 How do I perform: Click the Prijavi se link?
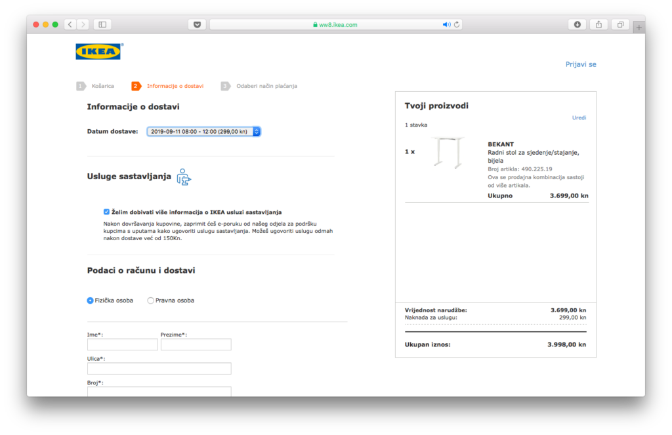click(581, 64)
